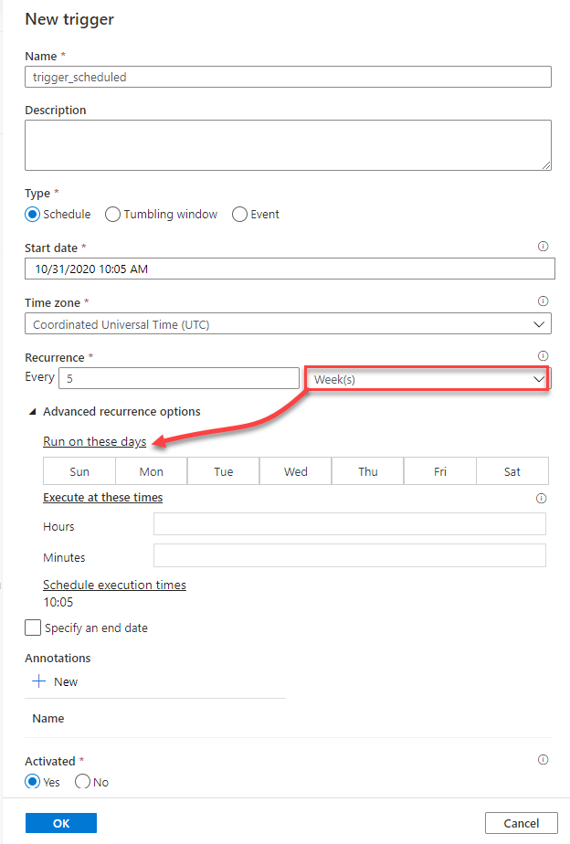Check the Specify an end date box
This screenshot has height=844, width=570.
33,628
